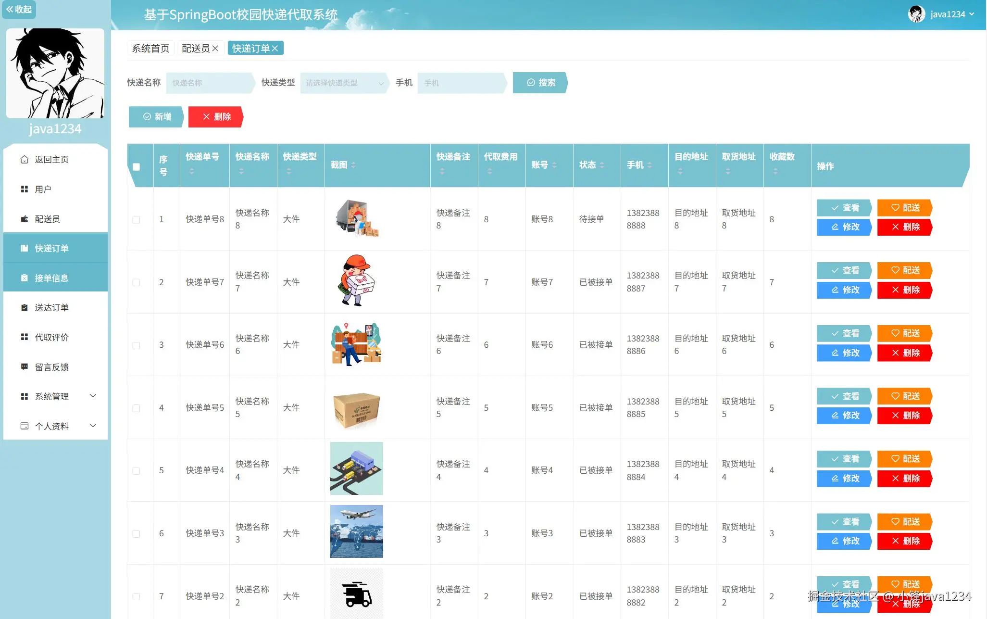Tick the checkbox for row 1

(x=137, y=219)
